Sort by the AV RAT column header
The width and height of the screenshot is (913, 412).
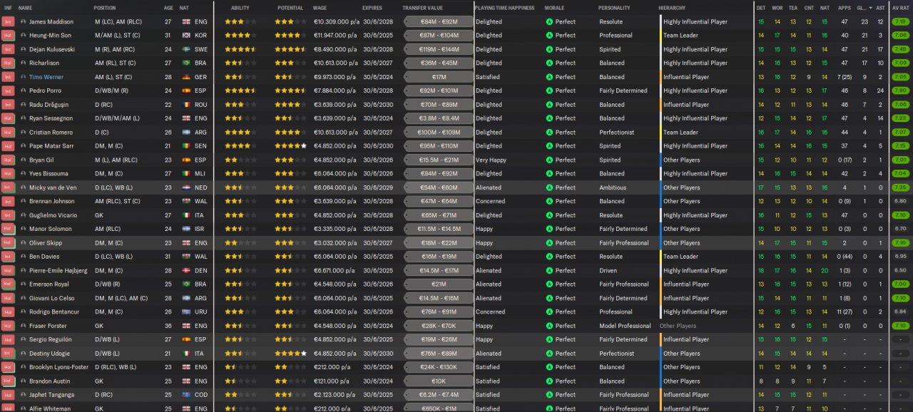(900, 7)
